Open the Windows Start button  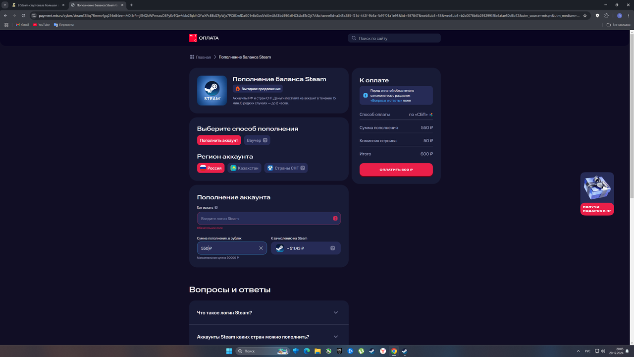[x=229, y=351]
